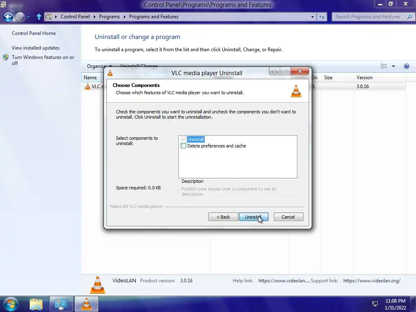Image resolution: width=416 pixels, height=312 pixels.
Task: Click the Back button in VLC uninstaller
Action: click(x=223, y=217)
